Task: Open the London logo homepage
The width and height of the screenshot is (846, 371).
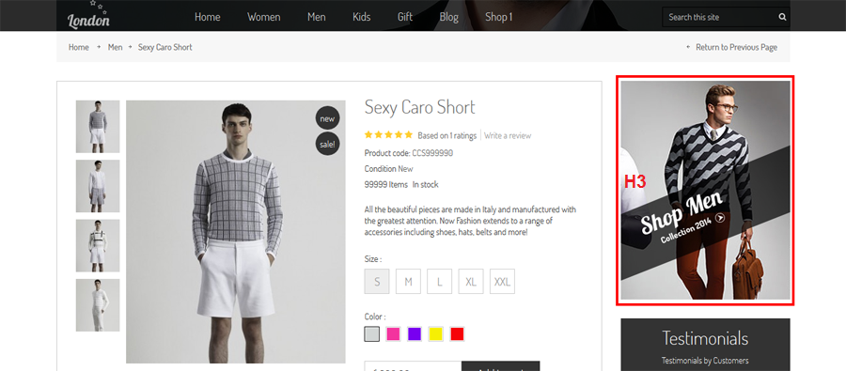Action: tap(88, 15)
